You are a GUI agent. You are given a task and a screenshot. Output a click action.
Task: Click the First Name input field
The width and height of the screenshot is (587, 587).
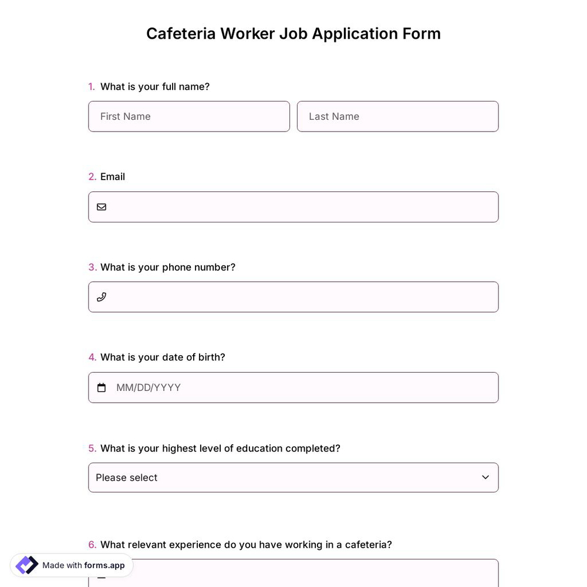point(189,116)
